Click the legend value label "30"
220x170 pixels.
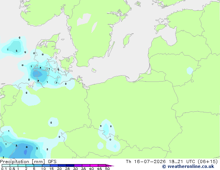point(75,169)
